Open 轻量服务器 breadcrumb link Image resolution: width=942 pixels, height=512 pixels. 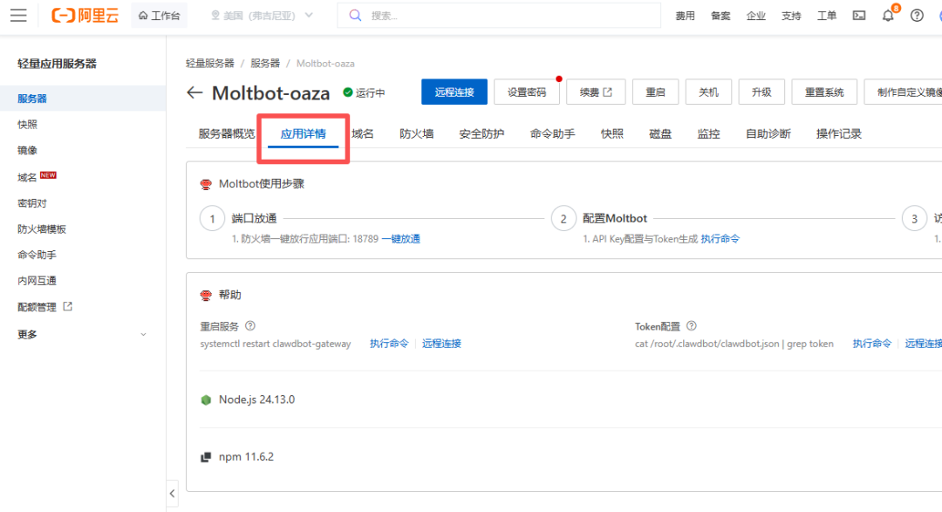209,63
